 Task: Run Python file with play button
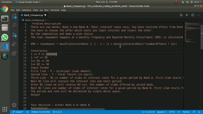(187, 15)
